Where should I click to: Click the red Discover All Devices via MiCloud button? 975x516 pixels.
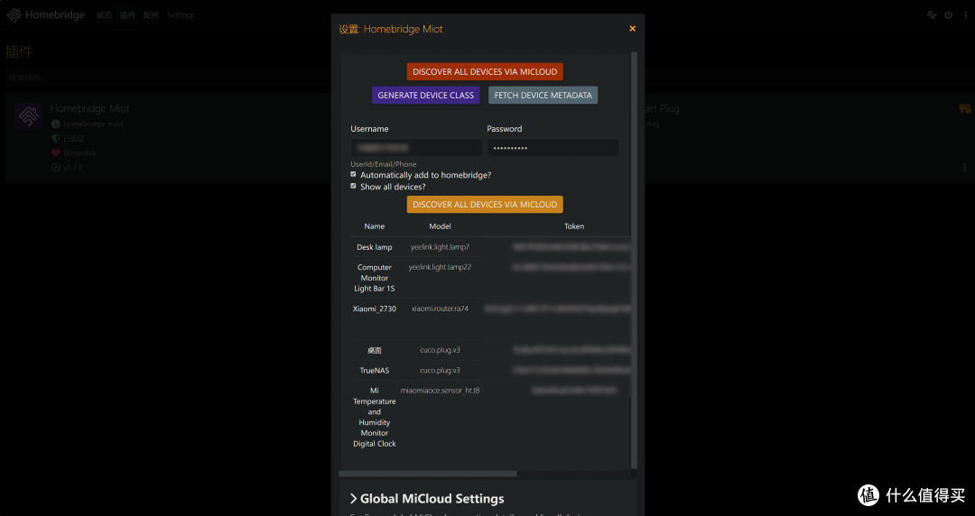coord(485,71)
